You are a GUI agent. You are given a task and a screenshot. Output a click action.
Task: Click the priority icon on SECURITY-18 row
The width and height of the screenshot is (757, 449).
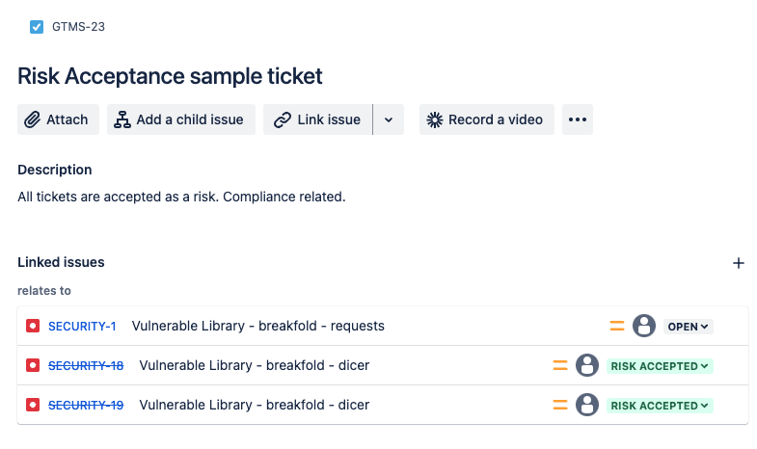pyautogui.click(x=560, y=365)
